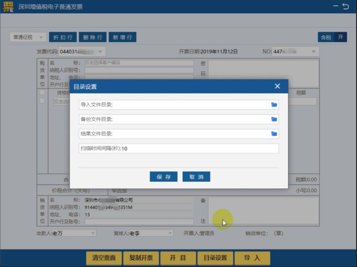Image resolution: width=357 pixels, height=267 pixels.
Task: Open the 复核人 dropdown
Action: pyautogui.click(x=151, y=233)
